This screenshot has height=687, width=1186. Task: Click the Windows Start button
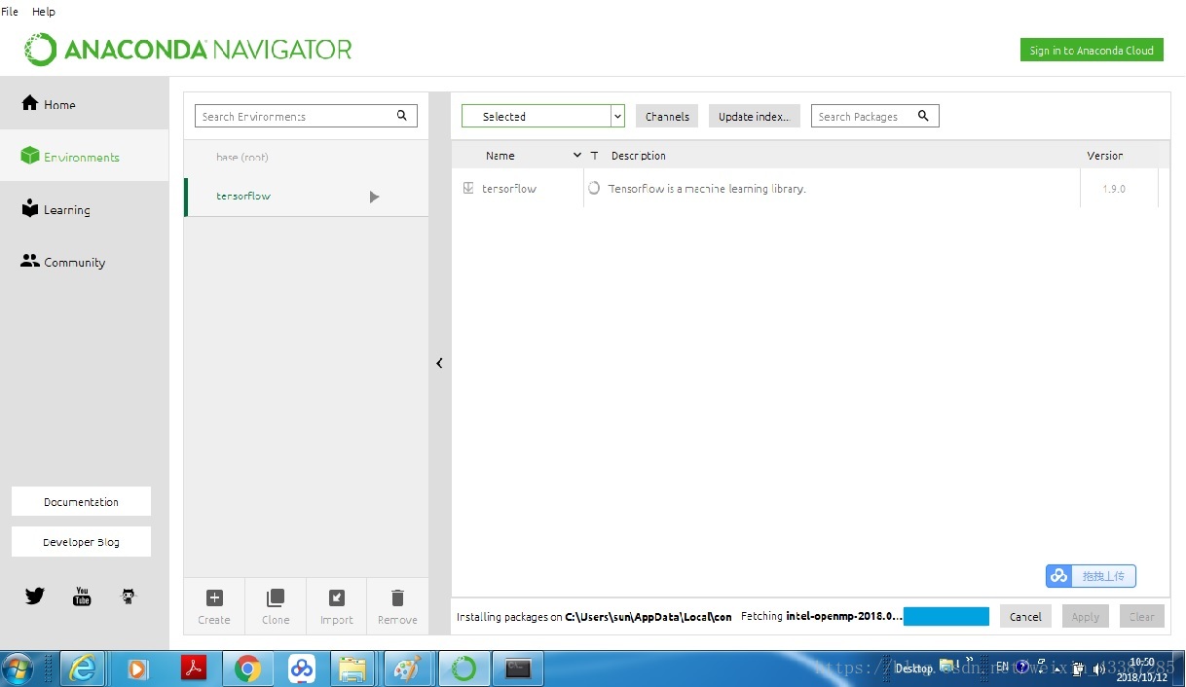[x=19, y=669]
